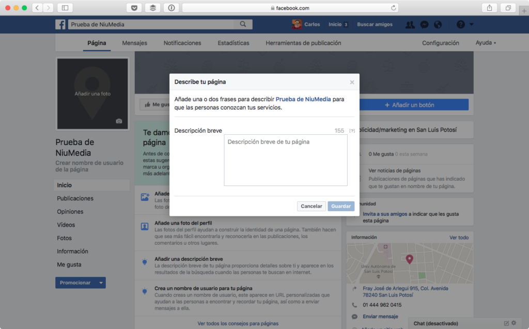
Task: Click Inicio link in top bar
Action: point(335,24)
